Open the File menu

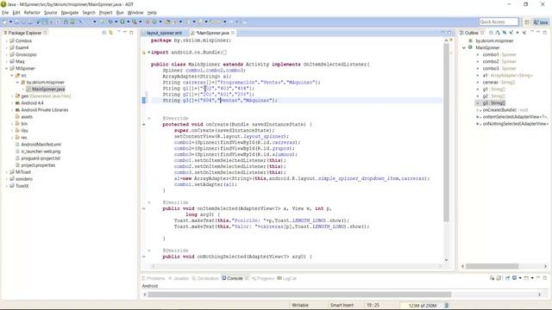point(5,13)
